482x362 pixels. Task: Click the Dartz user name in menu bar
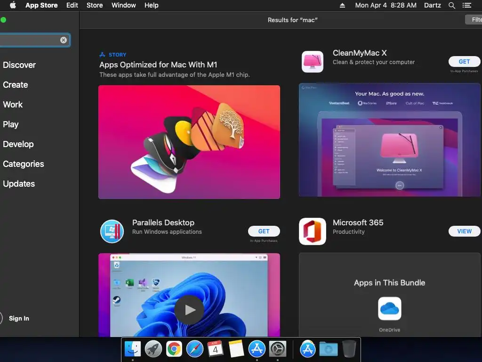(432, 5)
